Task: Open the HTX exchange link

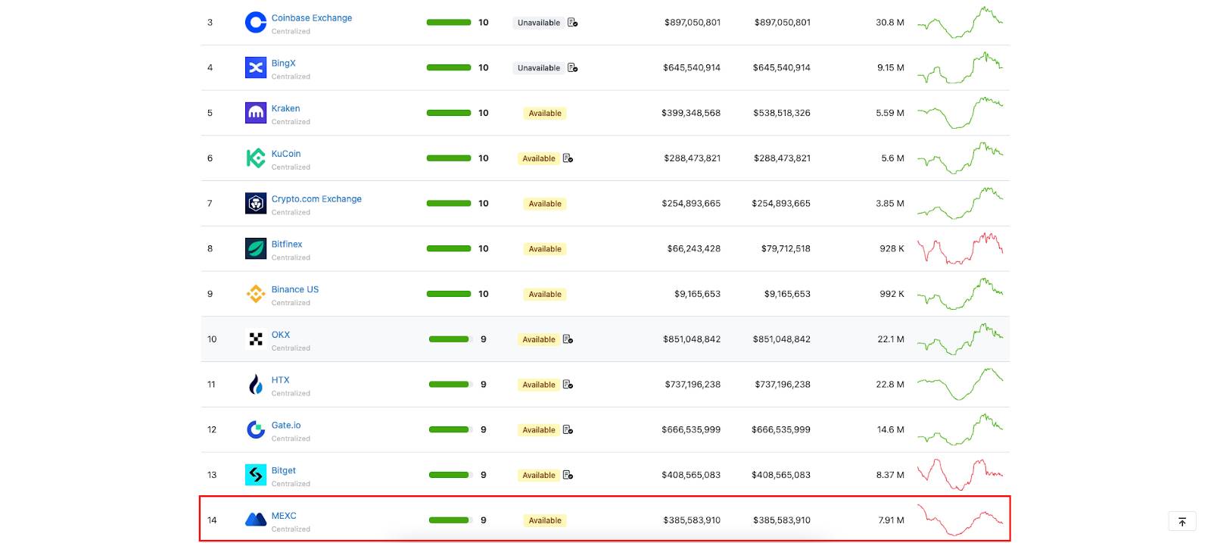Action: click(281, 380)
